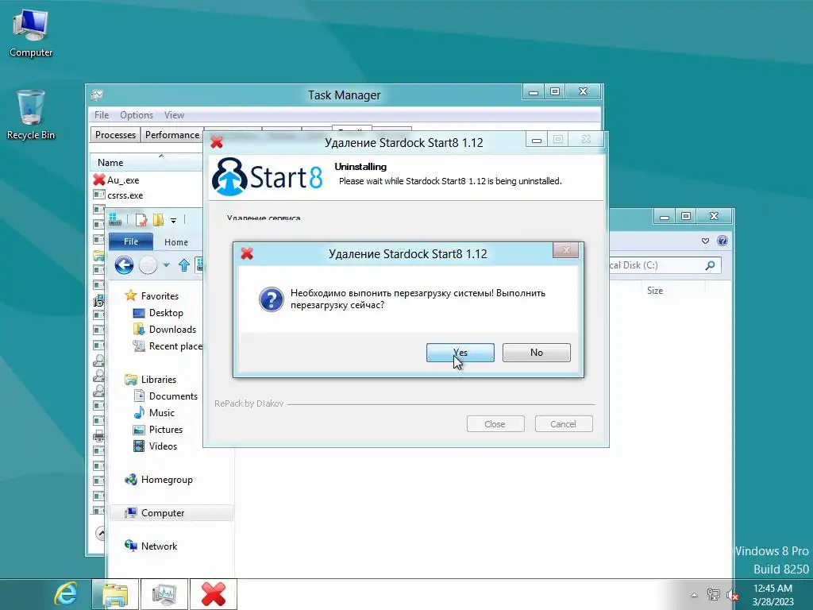Expand the Explorer ribbon chevron
813x610 pixels.
coord(705,241)
